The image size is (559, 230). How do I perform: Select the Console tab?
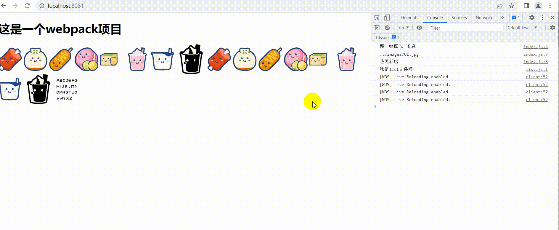click(x=435, y=18)
